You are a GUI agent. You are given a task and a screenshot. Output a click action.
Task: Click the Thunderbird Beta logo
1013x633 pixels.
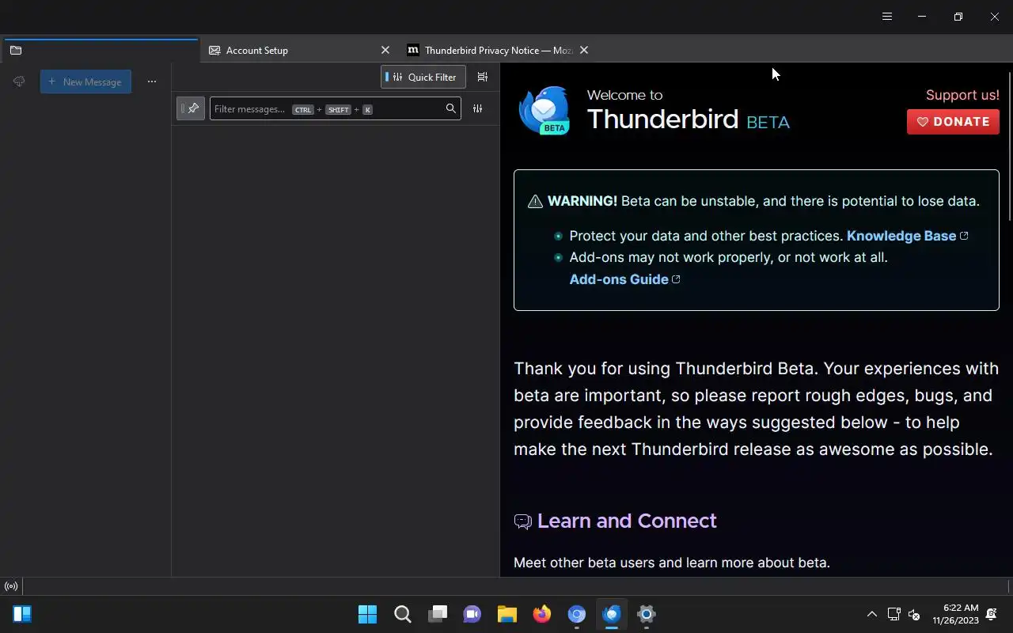pos(544,110)
